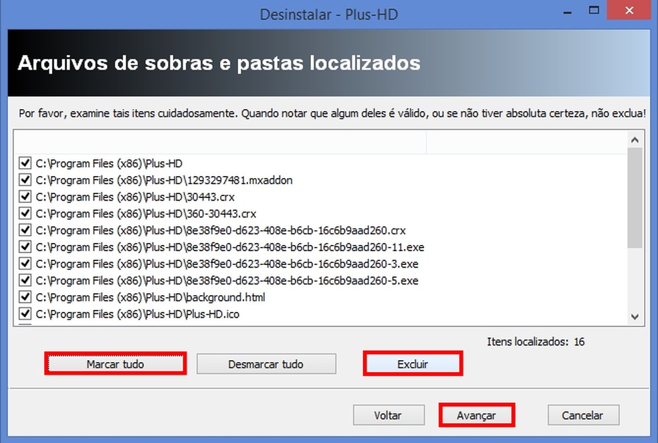This screenshot has height=443, width=658.
Task: Click the Desmarcar tudo button
Action: [266, 363]
